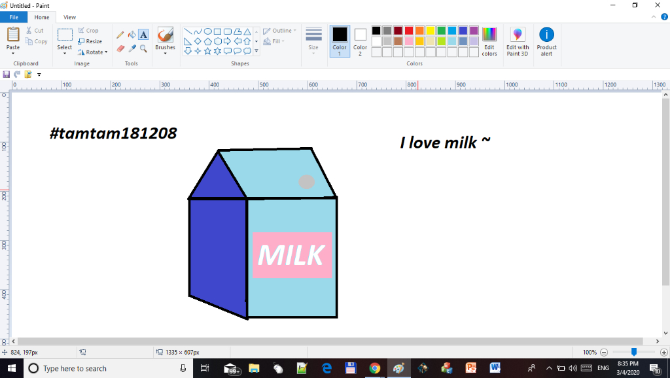The image size is (670, 378).
Task: Click the vertical scrollbar down arrow
Action: (665, 333)
